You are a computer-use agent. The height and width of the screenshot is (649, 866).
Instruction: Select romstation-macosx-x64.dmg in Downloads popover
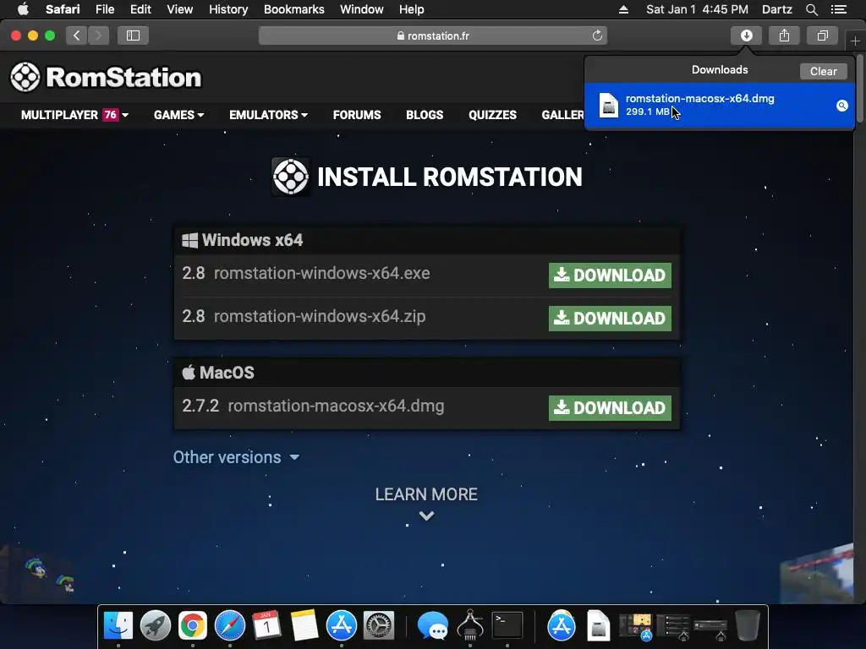point(719,106)
